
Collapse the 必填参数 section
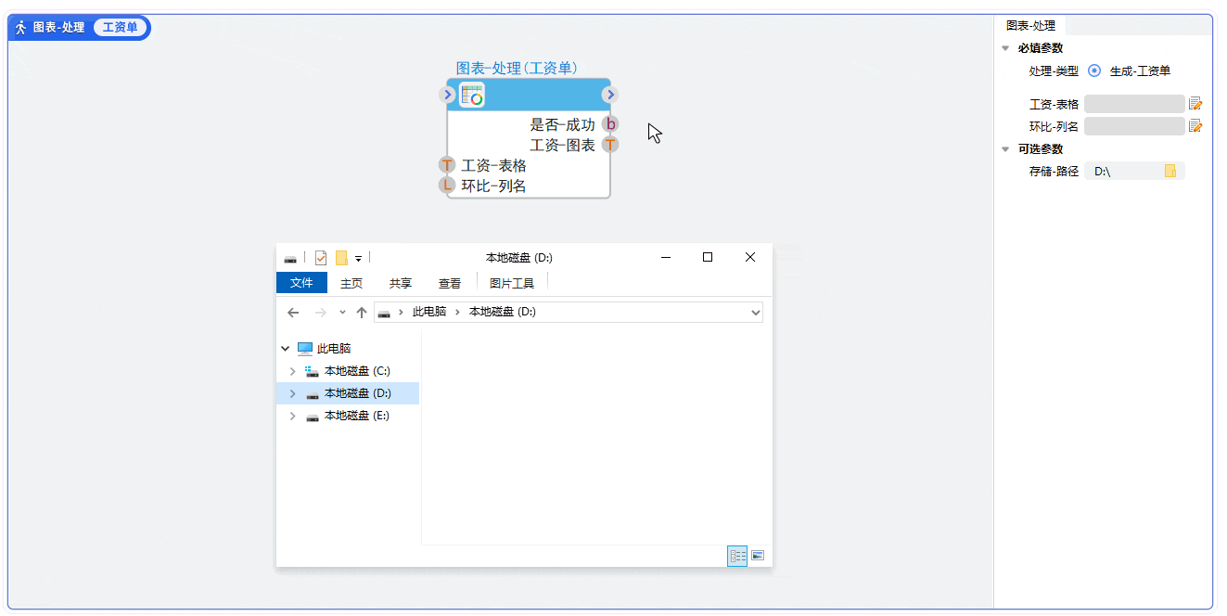pos(1005,49)
